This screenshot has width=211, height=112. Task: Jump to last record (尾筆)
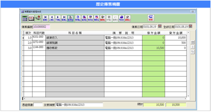(64, 18)
